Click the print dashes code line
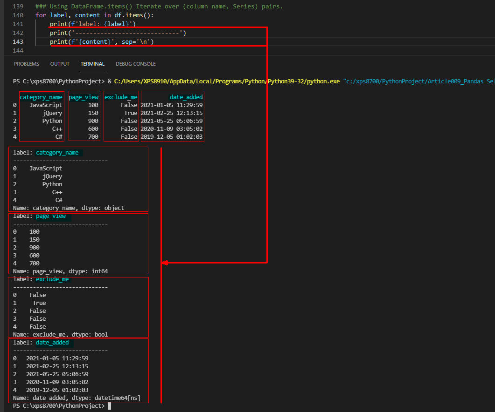This screenshot has width=495, height=412. (x=118, y=33)
